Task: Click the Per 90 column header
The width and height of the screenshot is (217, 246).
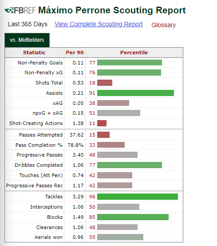Action: click(75, 52)
